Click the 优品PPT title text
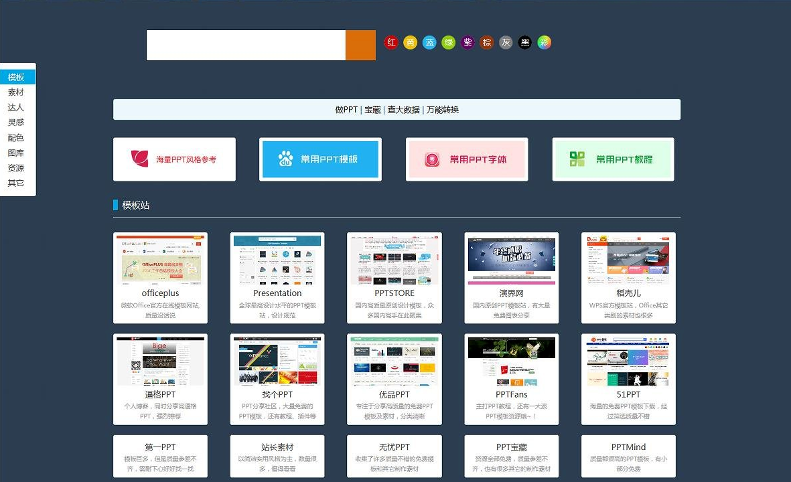Viewport: 791px width, 482px height. [x=394, y=394]
